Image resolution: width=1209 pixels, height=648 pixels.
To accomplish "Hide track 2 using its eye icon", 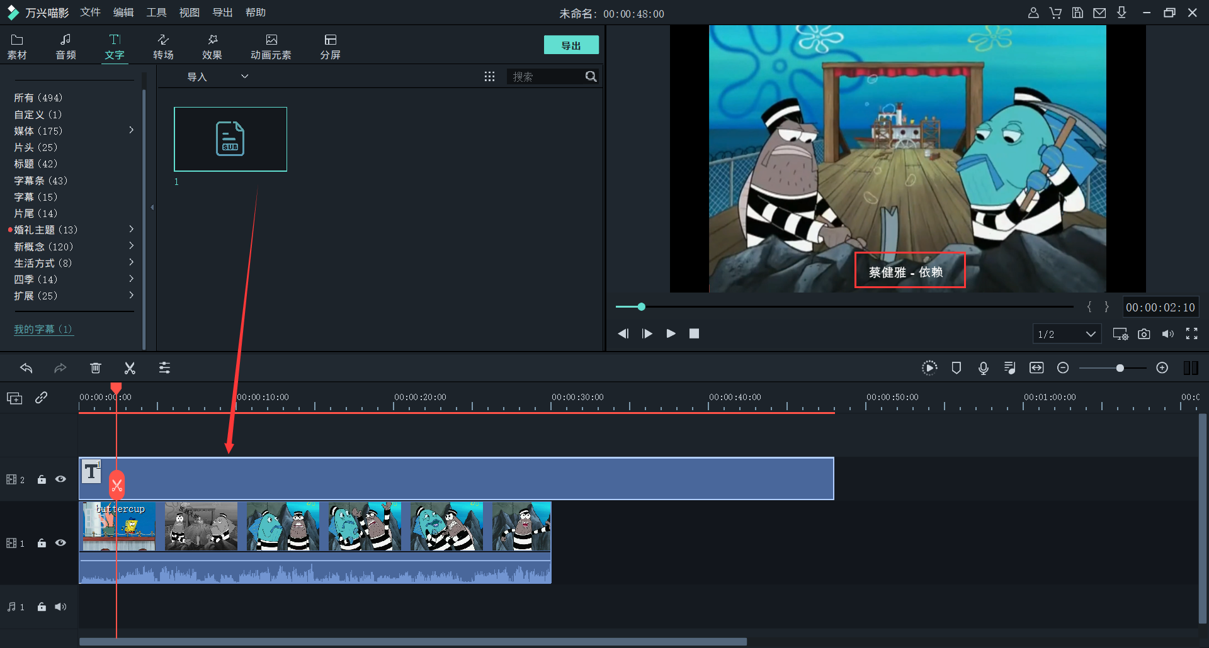I will pos(60,479).
